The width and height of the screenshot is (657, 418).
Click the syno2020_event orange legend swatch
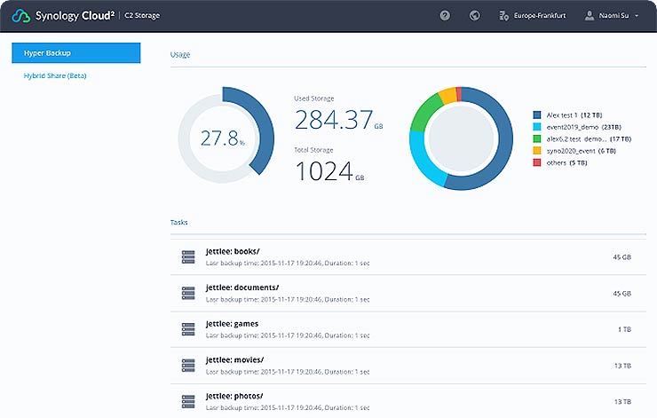[x=537, y=151]
